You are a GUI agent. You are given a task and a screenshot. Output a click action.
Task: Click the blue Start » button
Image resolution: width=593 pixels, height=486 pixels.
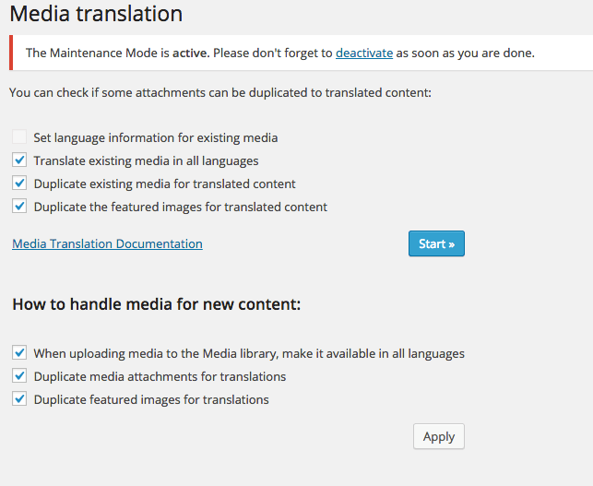[436, 243]
